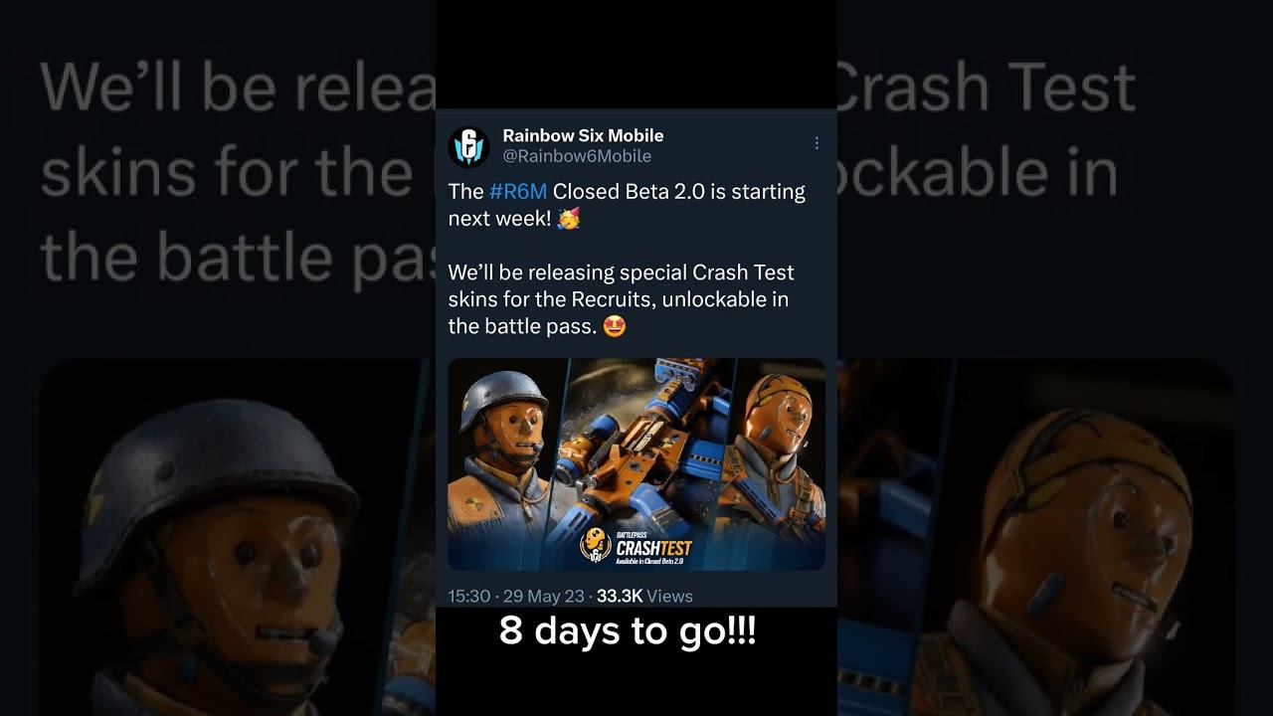Select the Rainbow Six Mobile display name
This screenshot has width=1273, height=716.
click(x=583, y=135)
